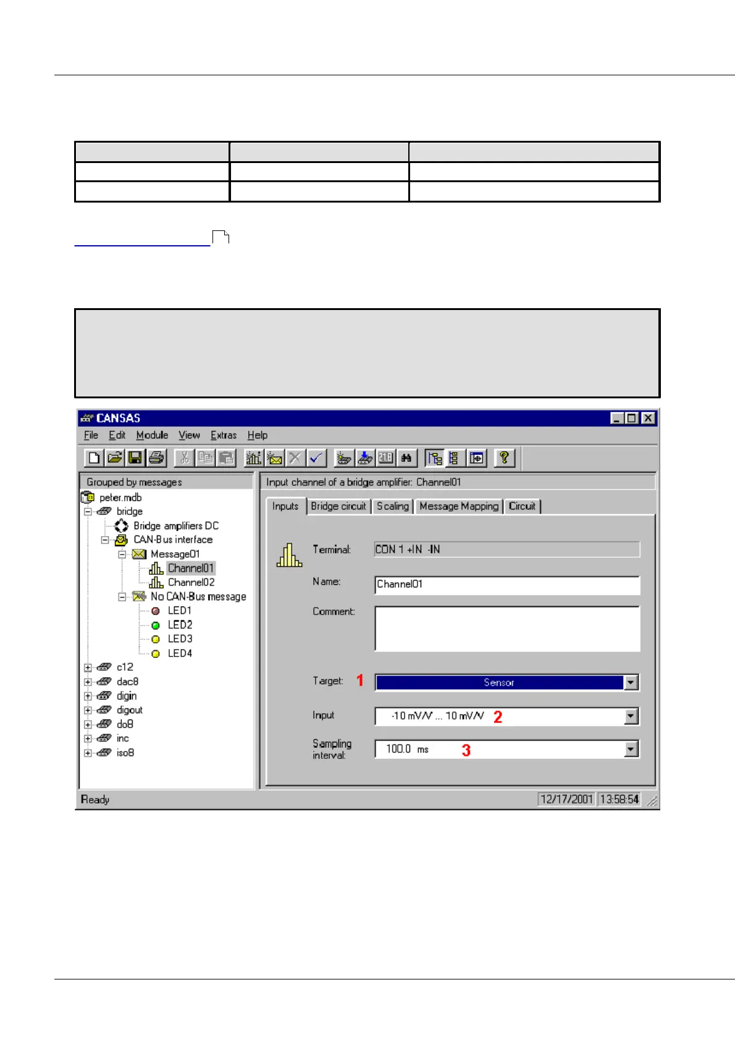The height and width of the screenshot is (1040, 735).
Task: Click the Grouped by messages header
Action: click(x=166, y=482)
